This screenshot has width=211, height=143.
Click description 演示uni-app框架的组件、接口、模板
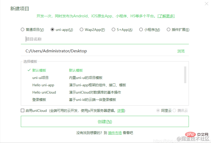98,85
